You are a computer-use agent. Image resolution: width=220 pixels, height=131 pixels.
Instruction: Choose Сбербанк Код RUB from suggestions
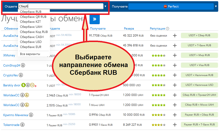tap(34, 32)
